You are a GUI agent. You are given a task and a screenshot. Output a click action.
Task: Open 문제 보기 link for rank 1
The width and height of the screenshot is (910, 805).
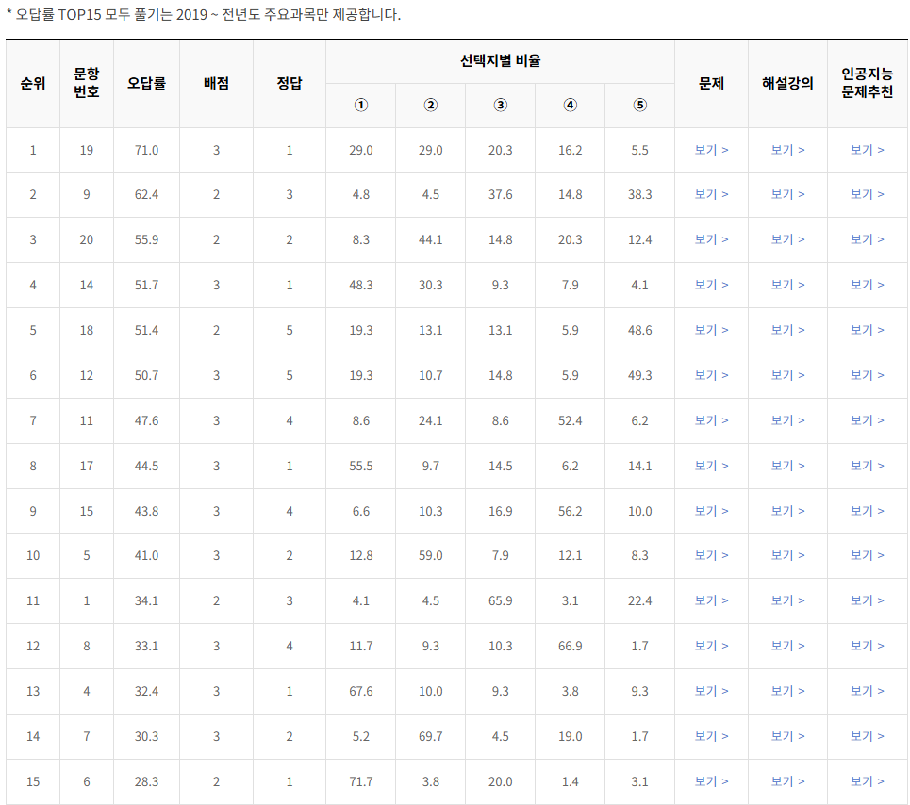[712, 149]
